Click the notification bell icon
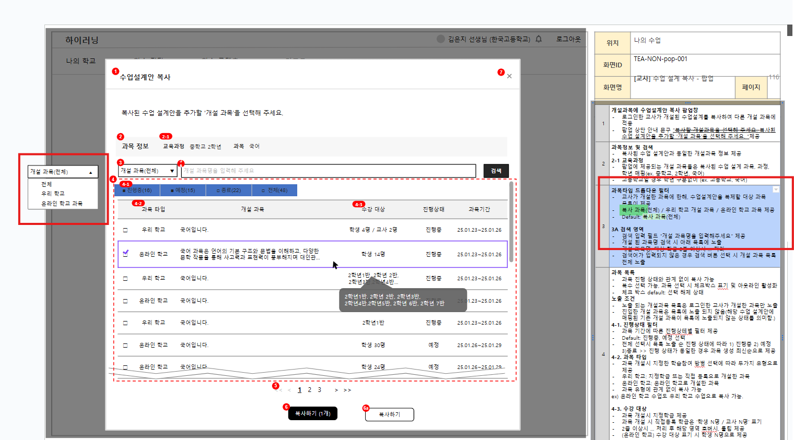The width and height of the screenshot is (794, 440). [x=539, y=39]
